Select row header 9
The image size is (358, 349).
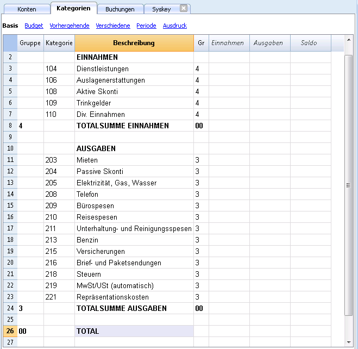pyautogui.click(x=10, y=137)
